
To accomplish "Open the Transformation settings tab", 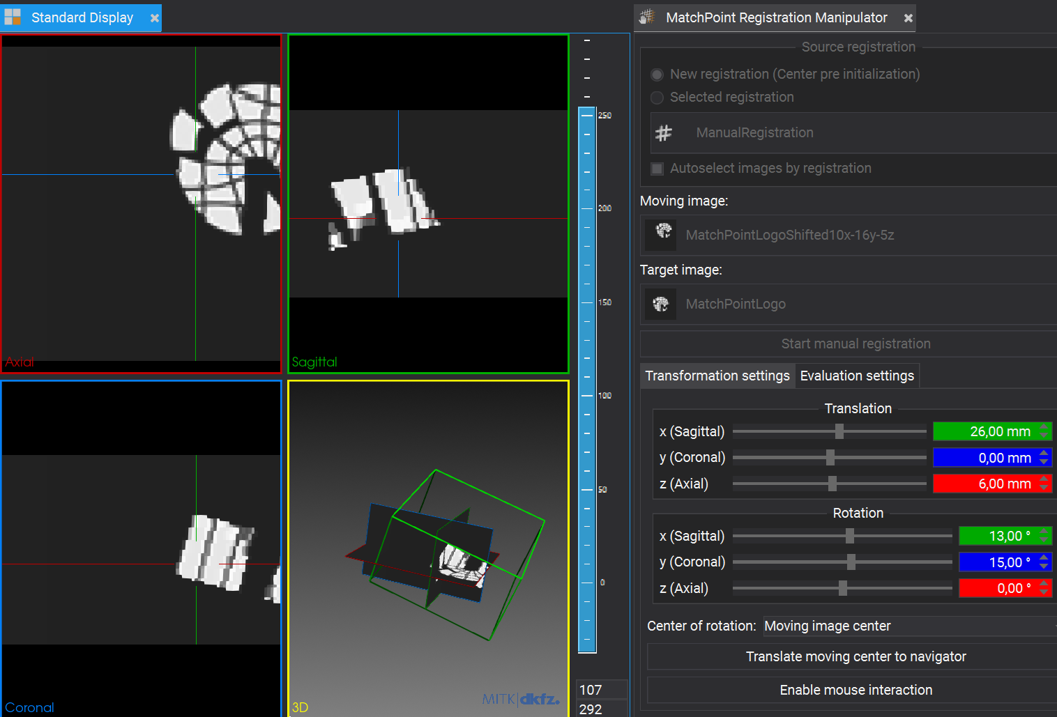I will click(717, 376).
